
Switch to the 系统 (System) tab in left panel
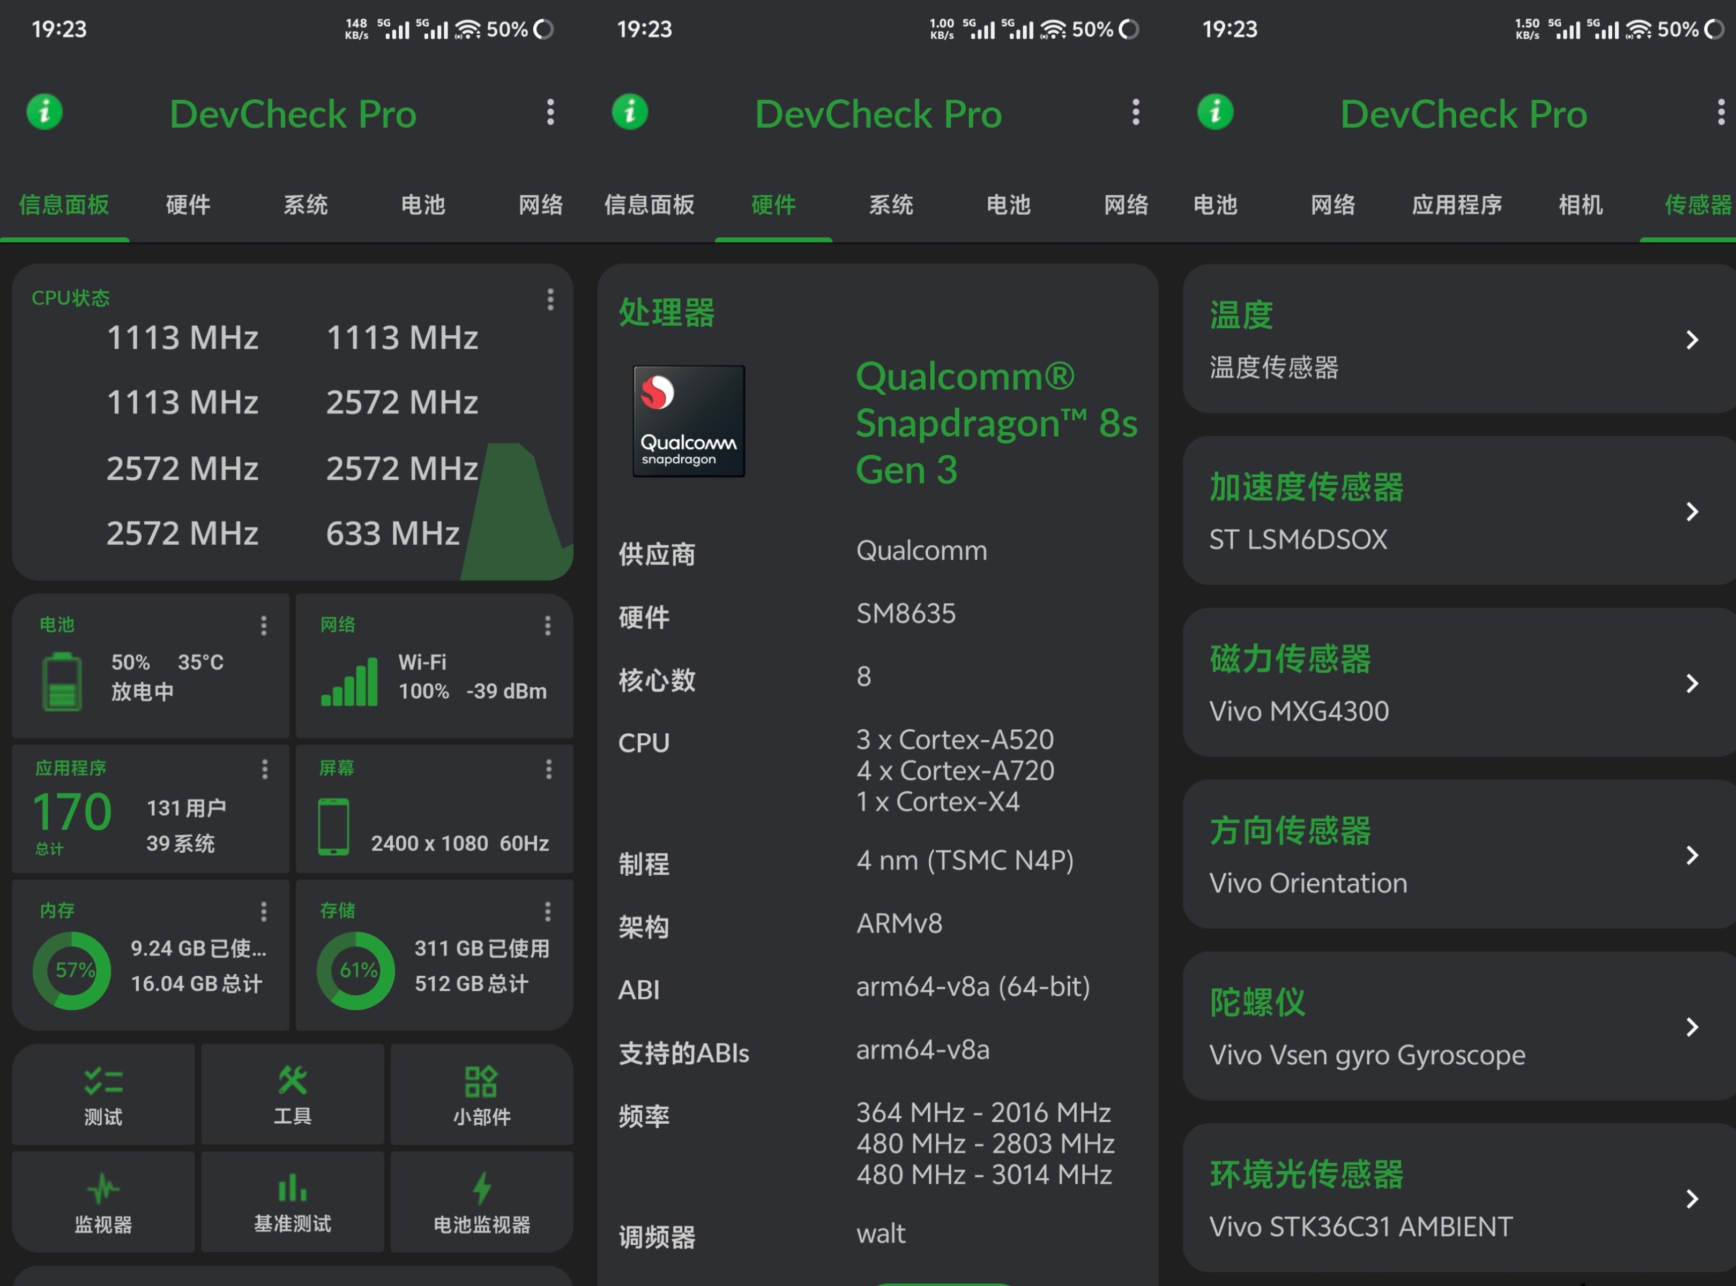[306, 205]
